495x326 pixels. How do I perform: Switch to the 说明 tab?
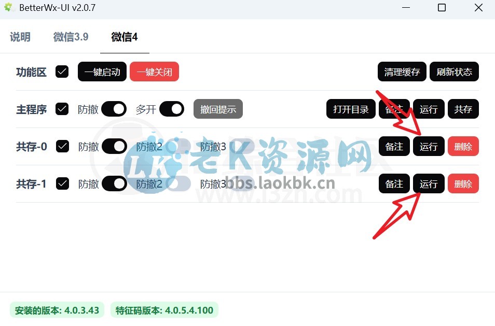tap(20, 37)
